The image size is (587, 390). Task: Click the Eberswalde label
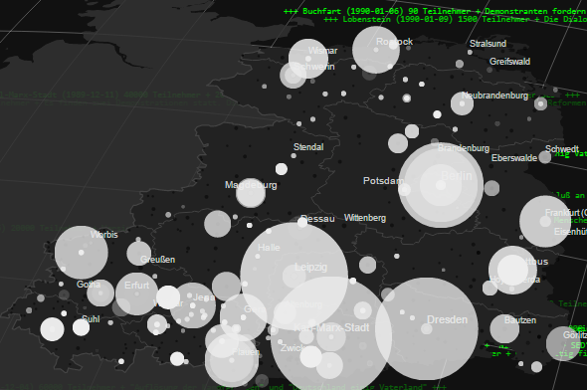click(514, 158)
